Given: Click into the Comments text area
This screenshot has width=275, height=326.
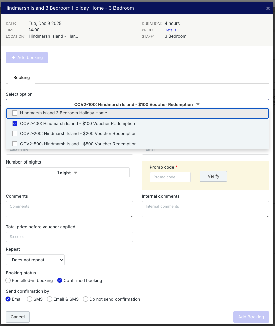Looking at the screenshot, I should pos(69,209).
